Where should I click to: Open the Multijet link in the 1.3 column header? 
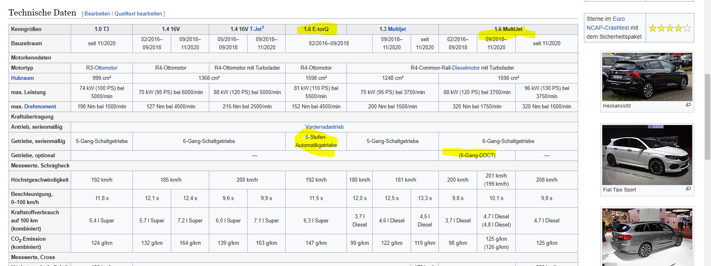pos(397,29)
